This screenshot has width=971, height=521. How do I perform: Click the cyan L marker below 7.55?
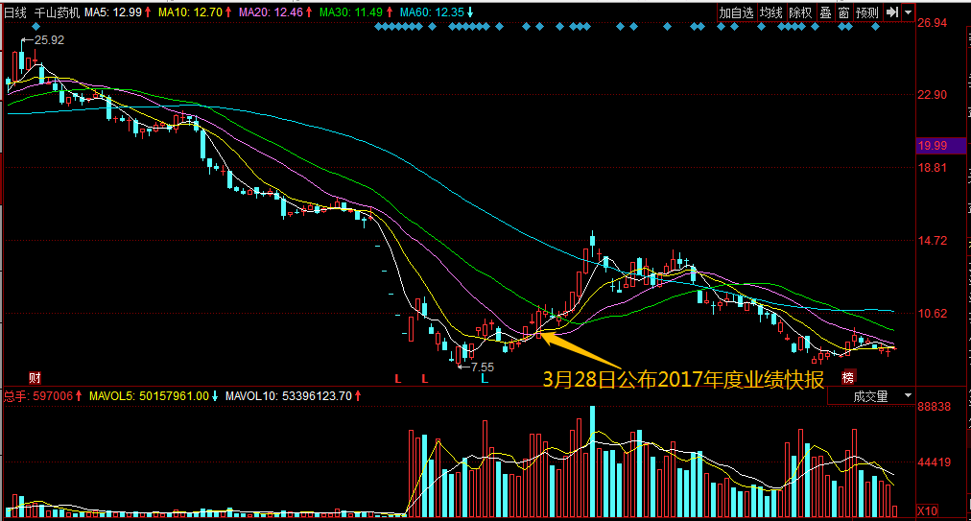(485, 378)
